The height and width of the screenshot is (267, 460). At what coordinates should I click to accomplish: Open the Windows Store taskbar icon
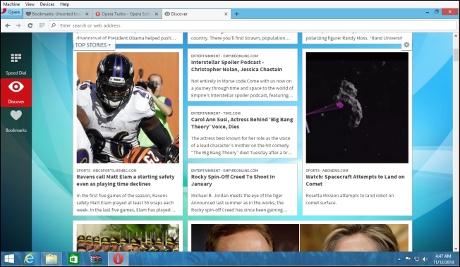(73, 259)
